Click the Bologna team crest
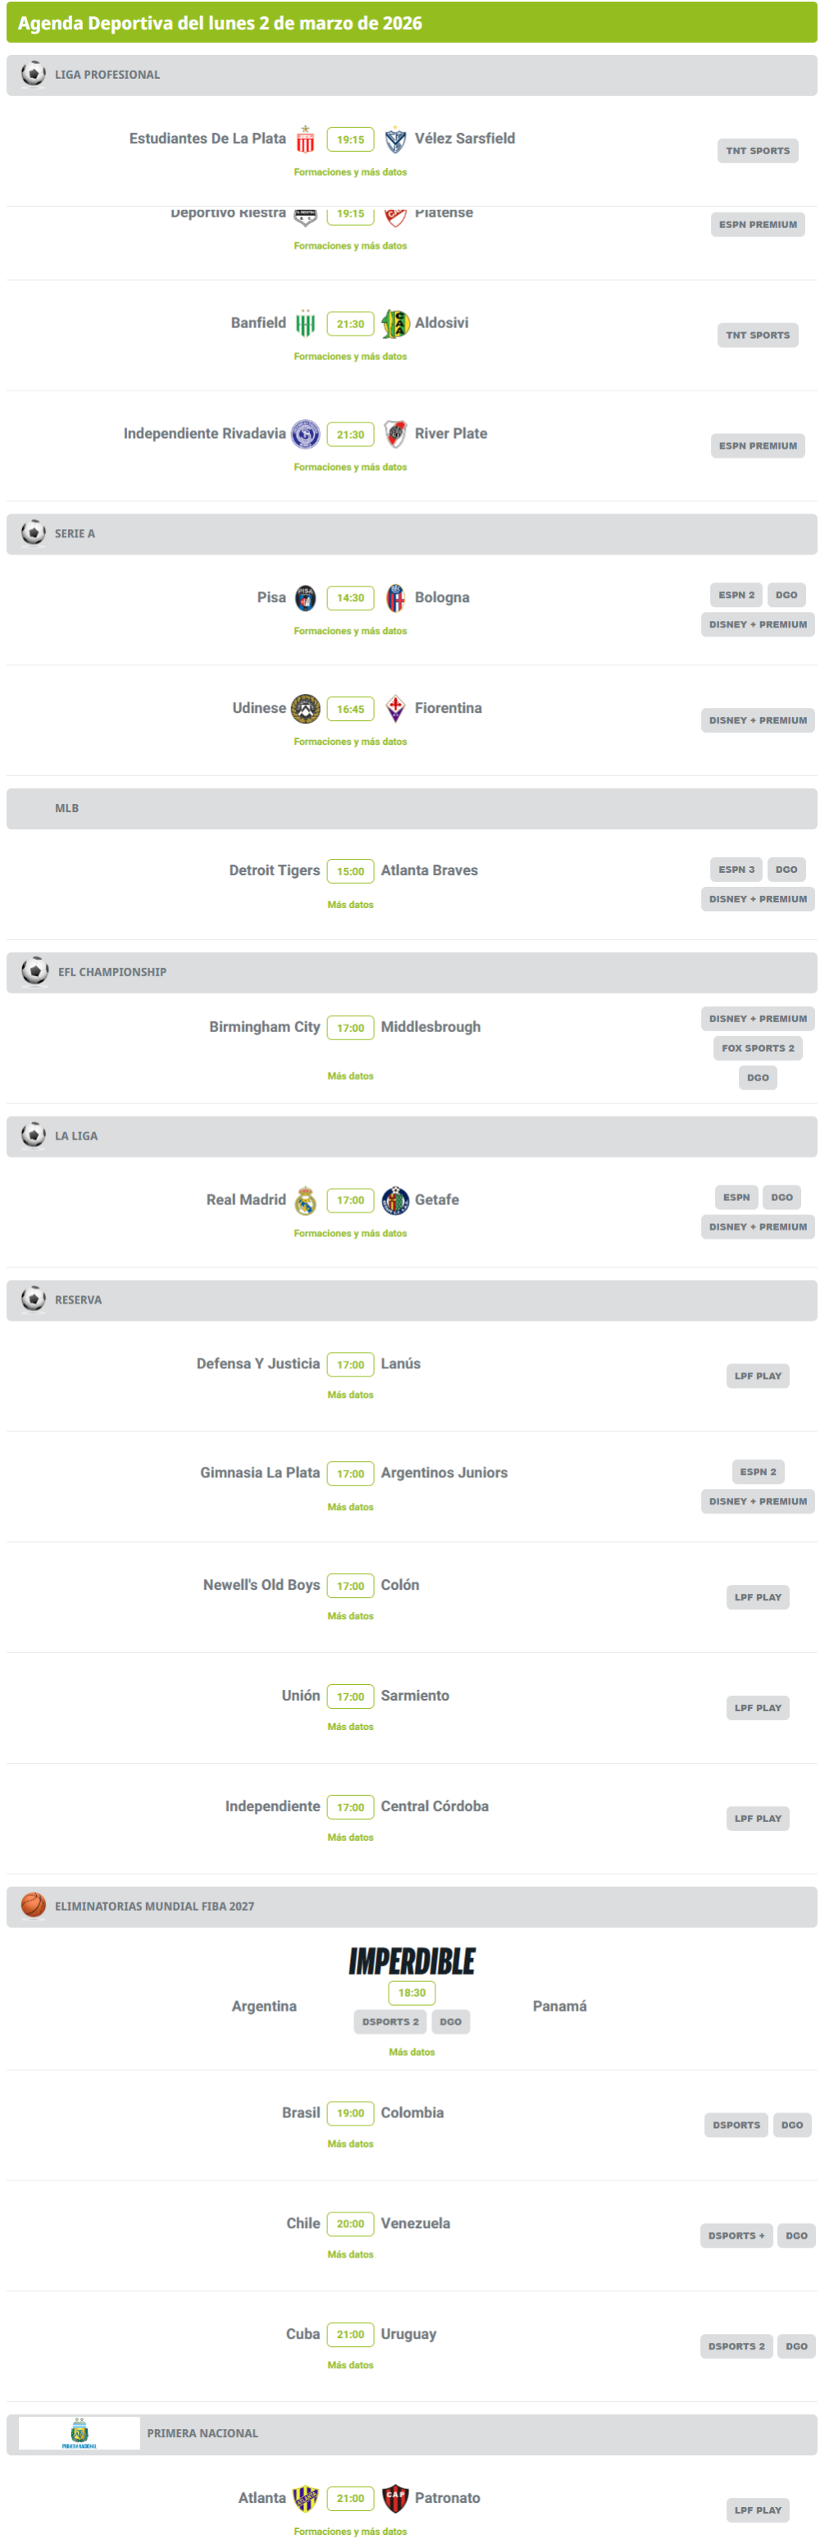Viewport: 820px width, 2548px height. (x=396, y=597)
